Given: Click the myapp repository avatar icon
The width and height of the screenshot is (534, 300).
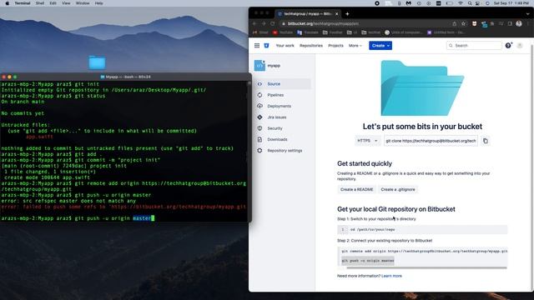Looking at the screenshot, I should [x=259, y=65].
